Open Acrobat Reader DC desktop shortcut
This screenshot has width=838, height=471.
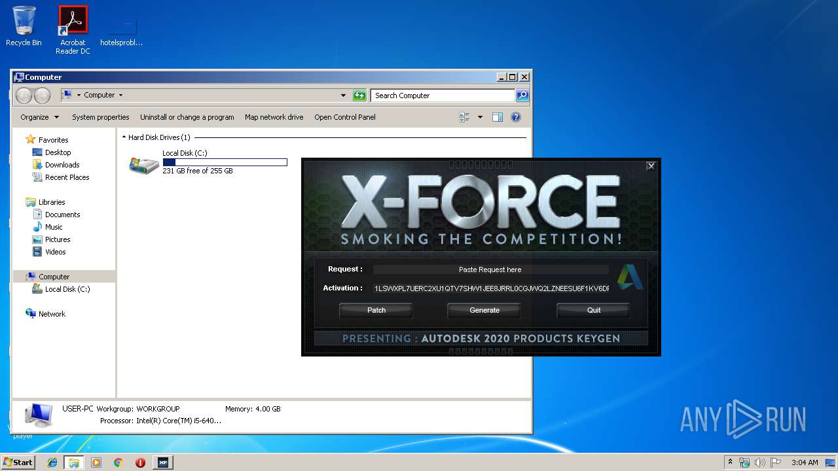point(73,30)
